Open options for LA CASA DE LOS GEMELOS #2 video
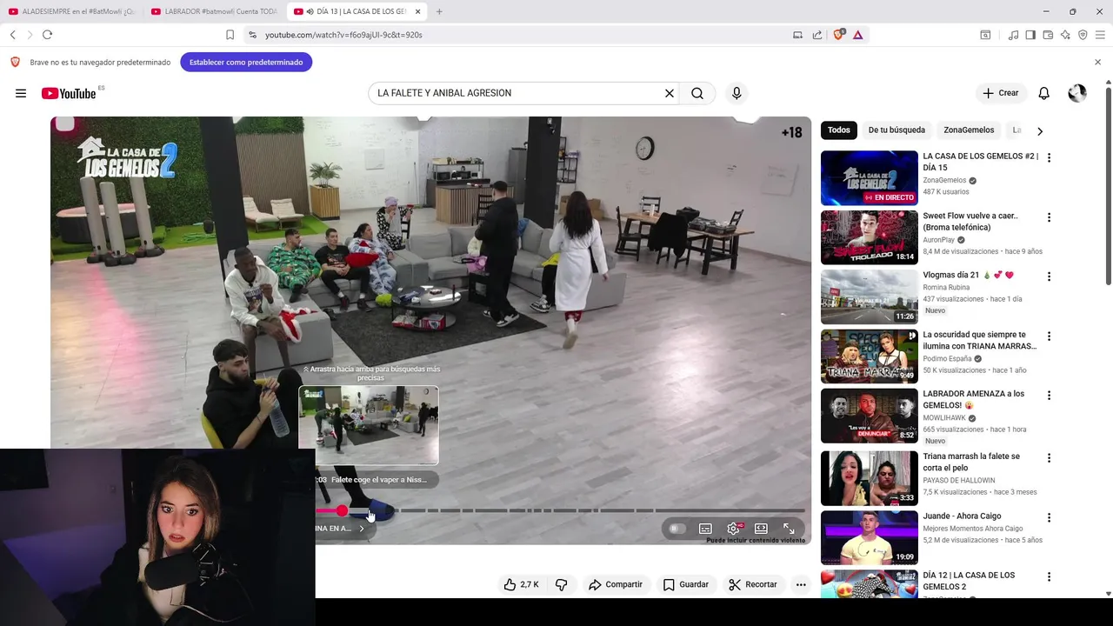 (1049, 157)
